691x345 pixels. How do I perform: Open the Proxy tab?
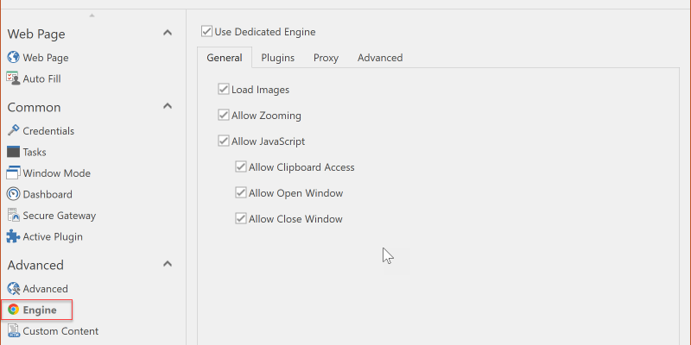click(x=326, y=58)
